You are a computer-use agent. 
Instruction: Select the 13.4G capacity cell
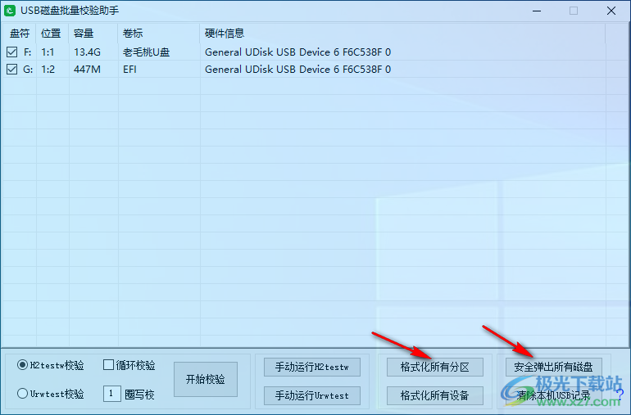pos(88,52)
